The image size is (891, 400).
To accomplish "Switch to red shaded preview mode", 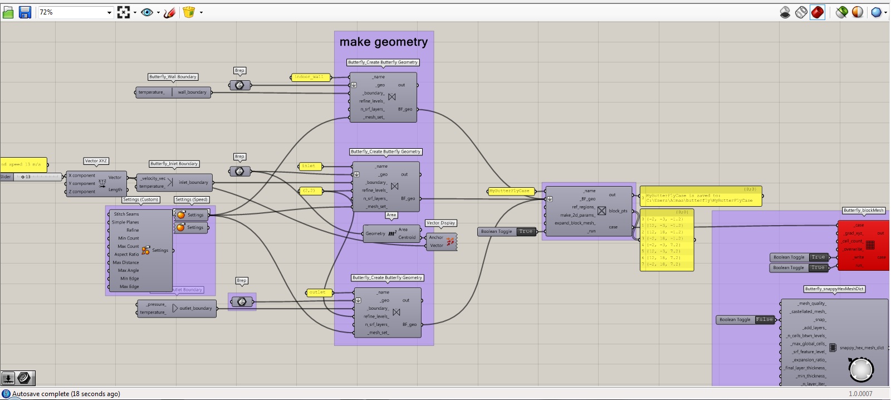I will click(x=817, y=12).
